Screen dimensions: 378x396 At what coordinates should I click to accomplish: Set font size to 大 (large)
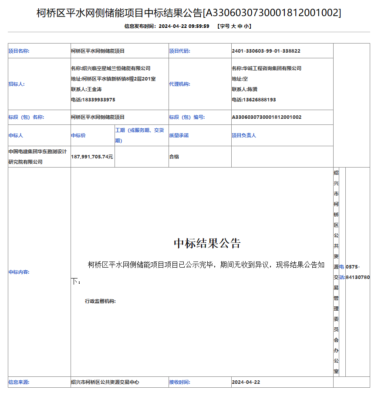tap(234, 26)
